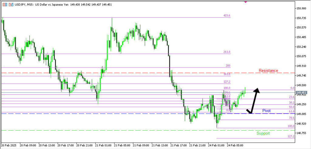This screenshot has height=149, width=311.
Task: Click the pink marker on the top border
Action: (x=245, y=2)
